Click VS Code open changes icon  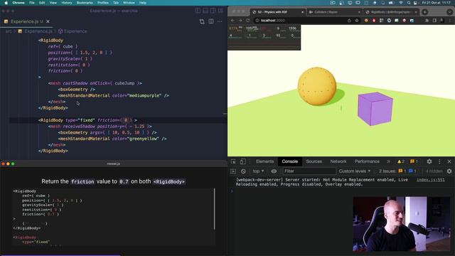pos(202,21)
